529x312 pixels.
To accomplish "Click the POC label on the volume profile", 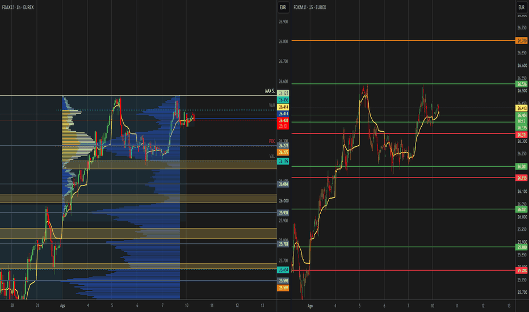I will pyautogui.click(x=272, y=141).
